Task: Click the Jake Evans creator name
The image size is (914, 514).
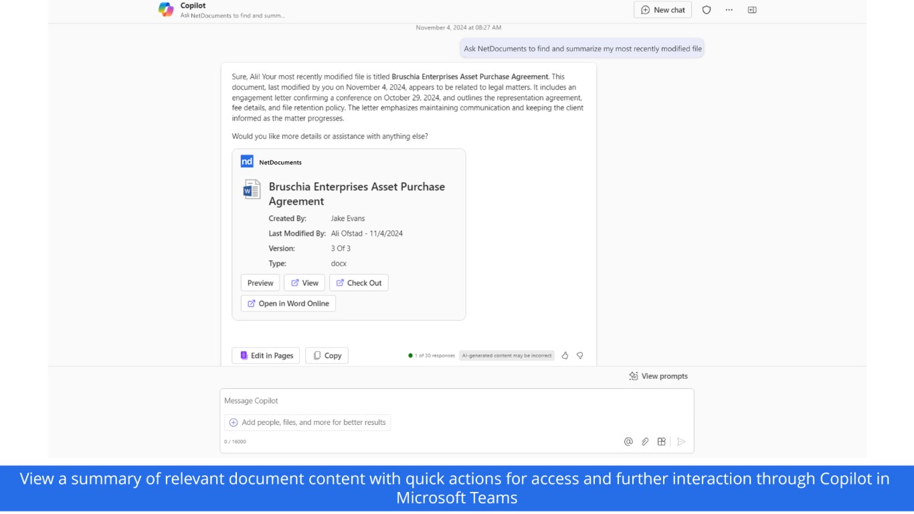Action: tap(348, 218)
